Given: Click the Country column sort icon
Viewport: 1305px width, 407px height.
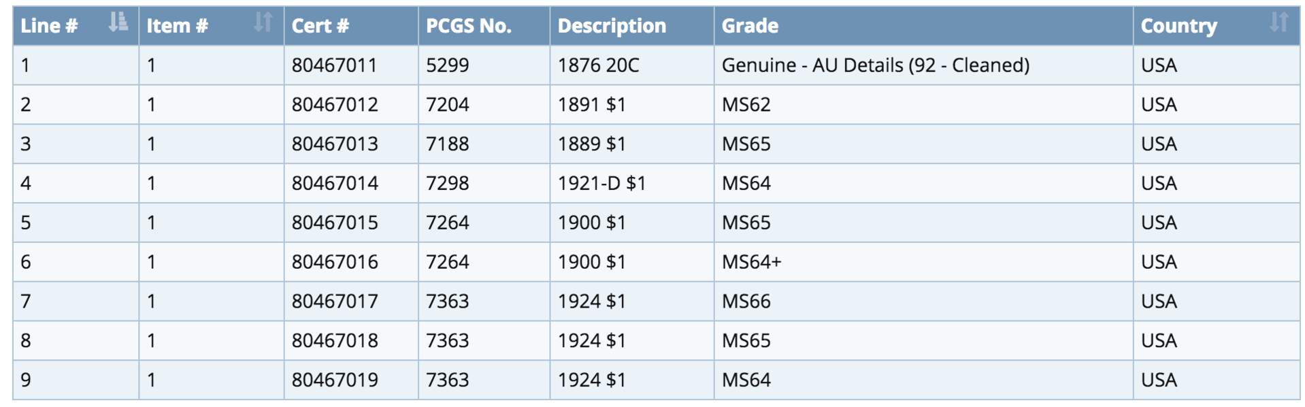Looking at the screenshot, I should click(1279, 22).
